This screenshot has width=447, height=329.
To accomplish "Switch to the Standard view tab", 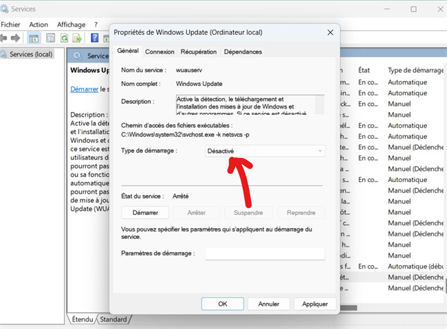I will [x=113, y=319].
